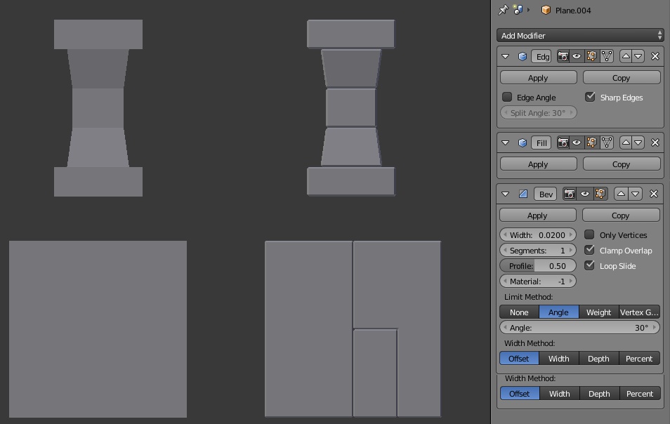Toggle render camera icon on the Bev modifier

pos(570,194)
